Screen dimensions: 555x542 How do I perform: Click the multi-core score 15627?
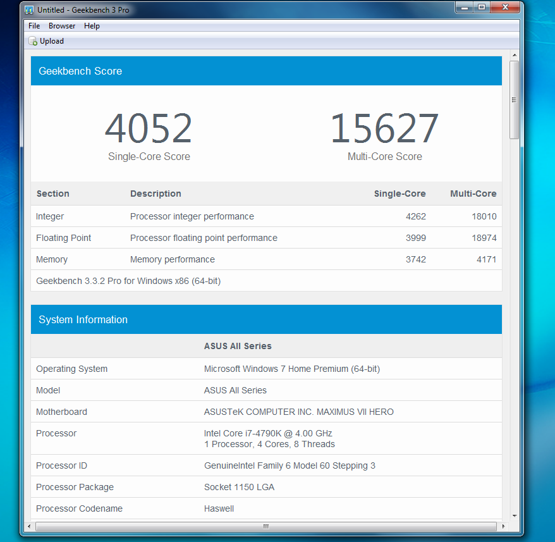pos(384,128)
